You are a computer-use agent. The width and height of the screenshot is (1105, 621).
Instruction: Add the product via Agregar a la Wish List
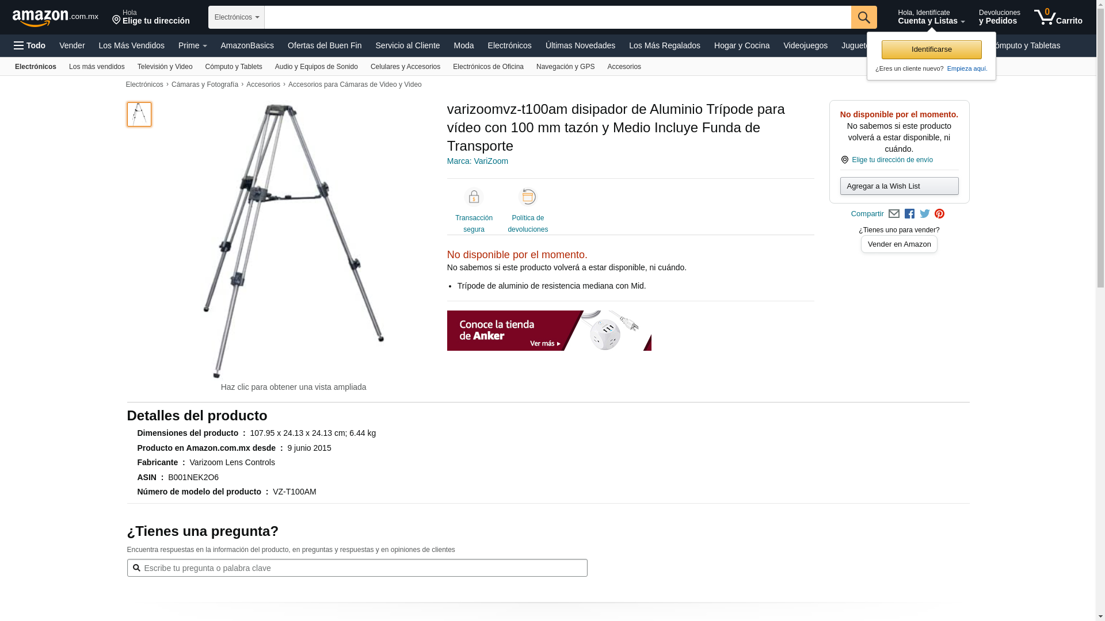tap(899, 186)
